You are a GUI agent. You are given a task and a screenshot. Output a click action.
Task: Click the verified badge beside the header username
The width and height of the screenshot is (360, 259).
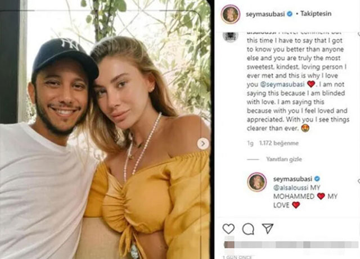click(290, 14)
